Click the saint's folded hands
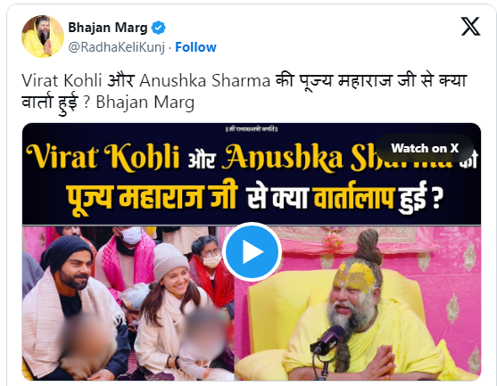Viewport: 497px width, 386px height. (379, 363)
